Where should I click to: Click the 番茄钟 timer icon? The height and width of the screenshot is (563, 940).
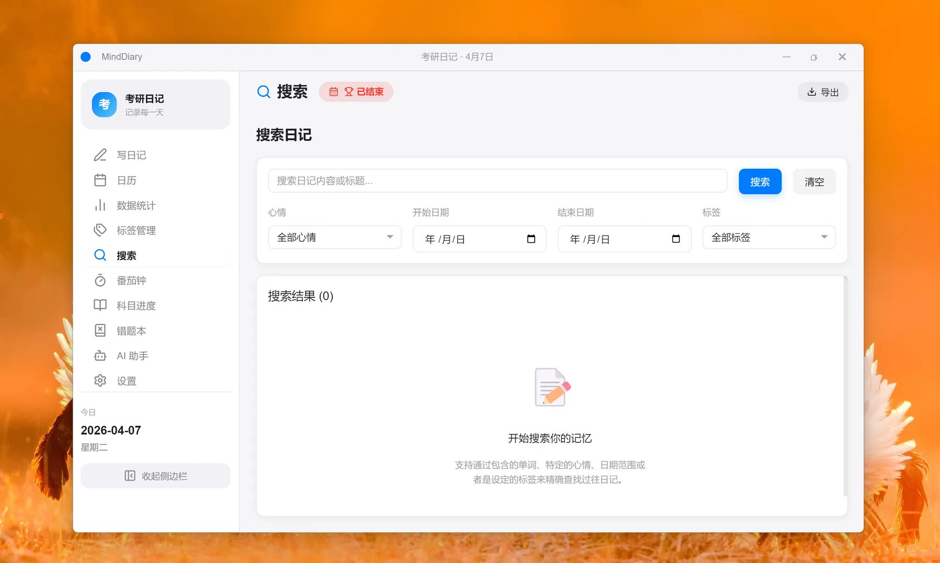tap(100, 280)
